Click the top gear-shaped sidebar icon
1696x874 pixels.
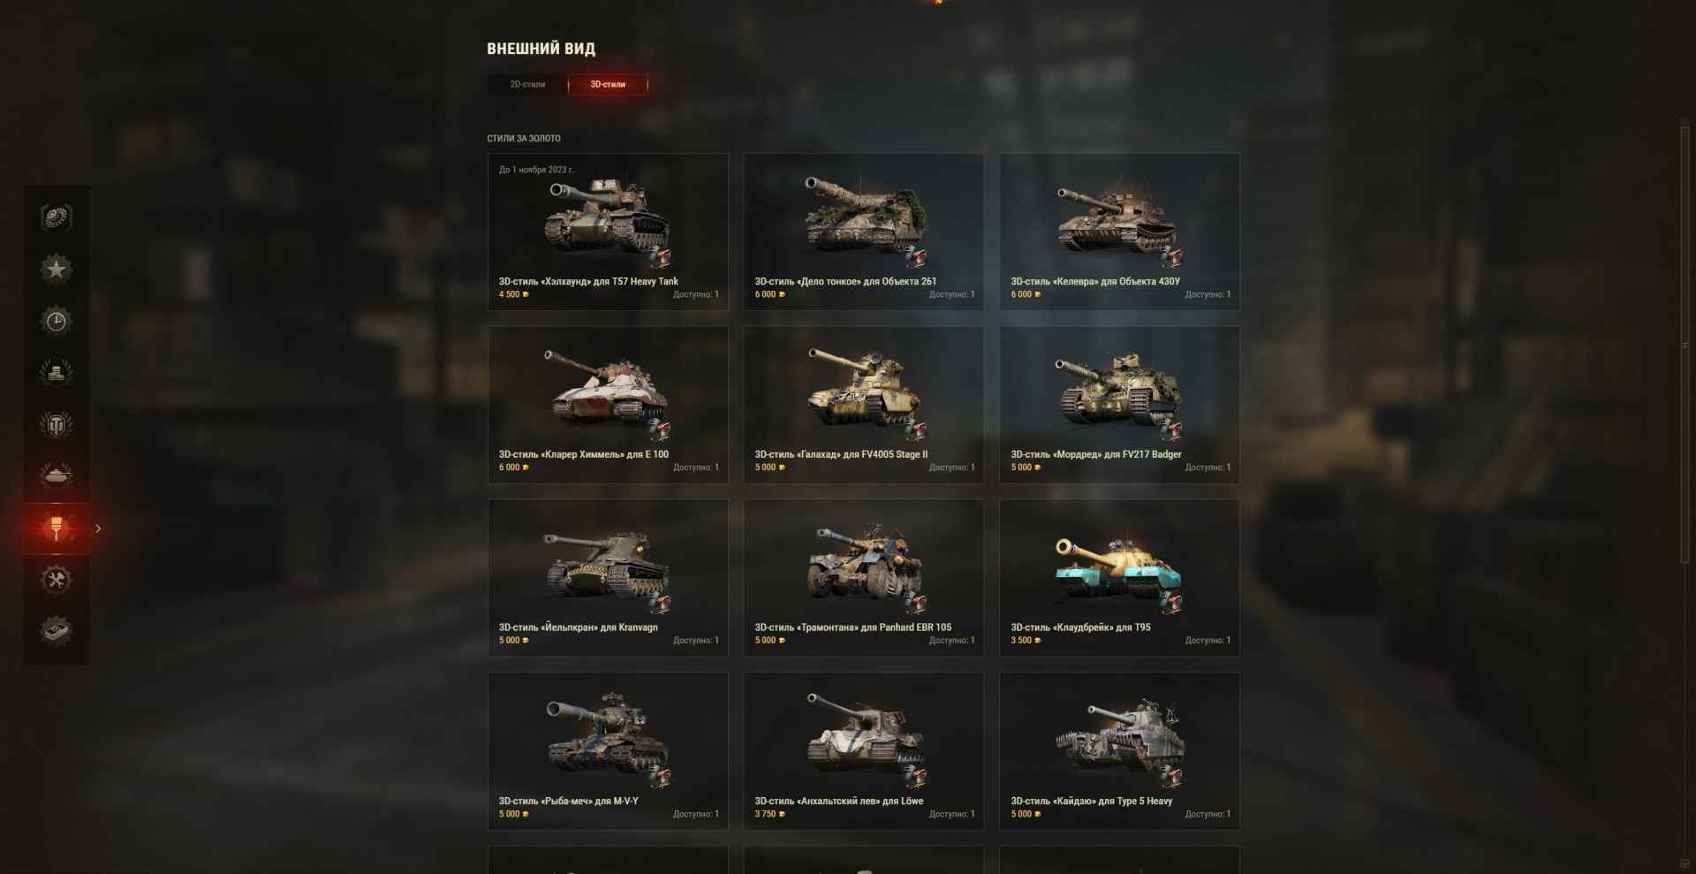pyautogui.click(x=57, y=217)
